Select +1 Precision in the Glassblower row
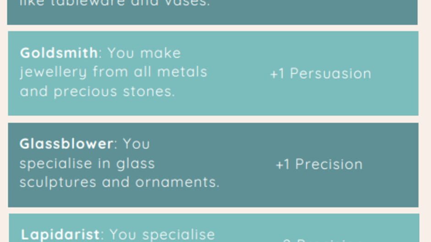Viewport: 431px width, 242px height. click(319, 164)
